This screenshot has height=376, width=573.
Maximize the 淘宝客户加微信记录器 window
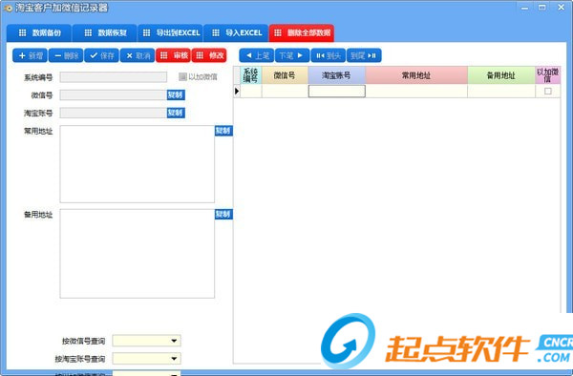[542, 8]
